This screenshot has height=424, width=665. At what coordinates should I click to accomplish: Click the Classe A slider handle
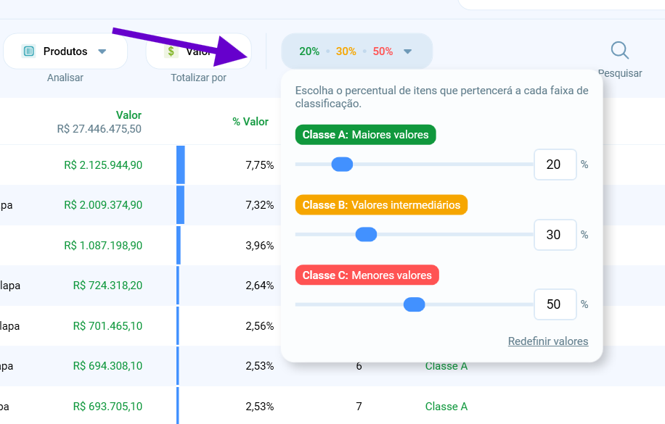[x=342, y=165]
